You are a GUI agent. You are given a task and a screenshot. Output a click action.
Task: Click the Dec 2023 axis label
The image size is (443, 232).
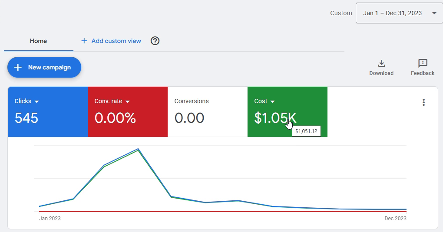pos(395,219)
